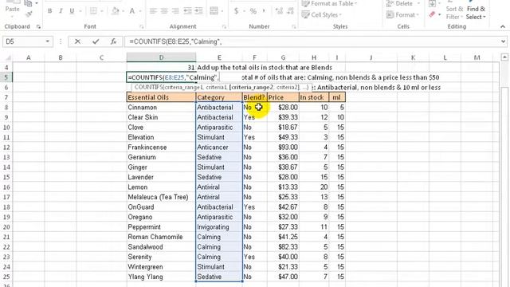Toggle Italic formatting in Font group

pyautogui.click(x=61, y=11)
